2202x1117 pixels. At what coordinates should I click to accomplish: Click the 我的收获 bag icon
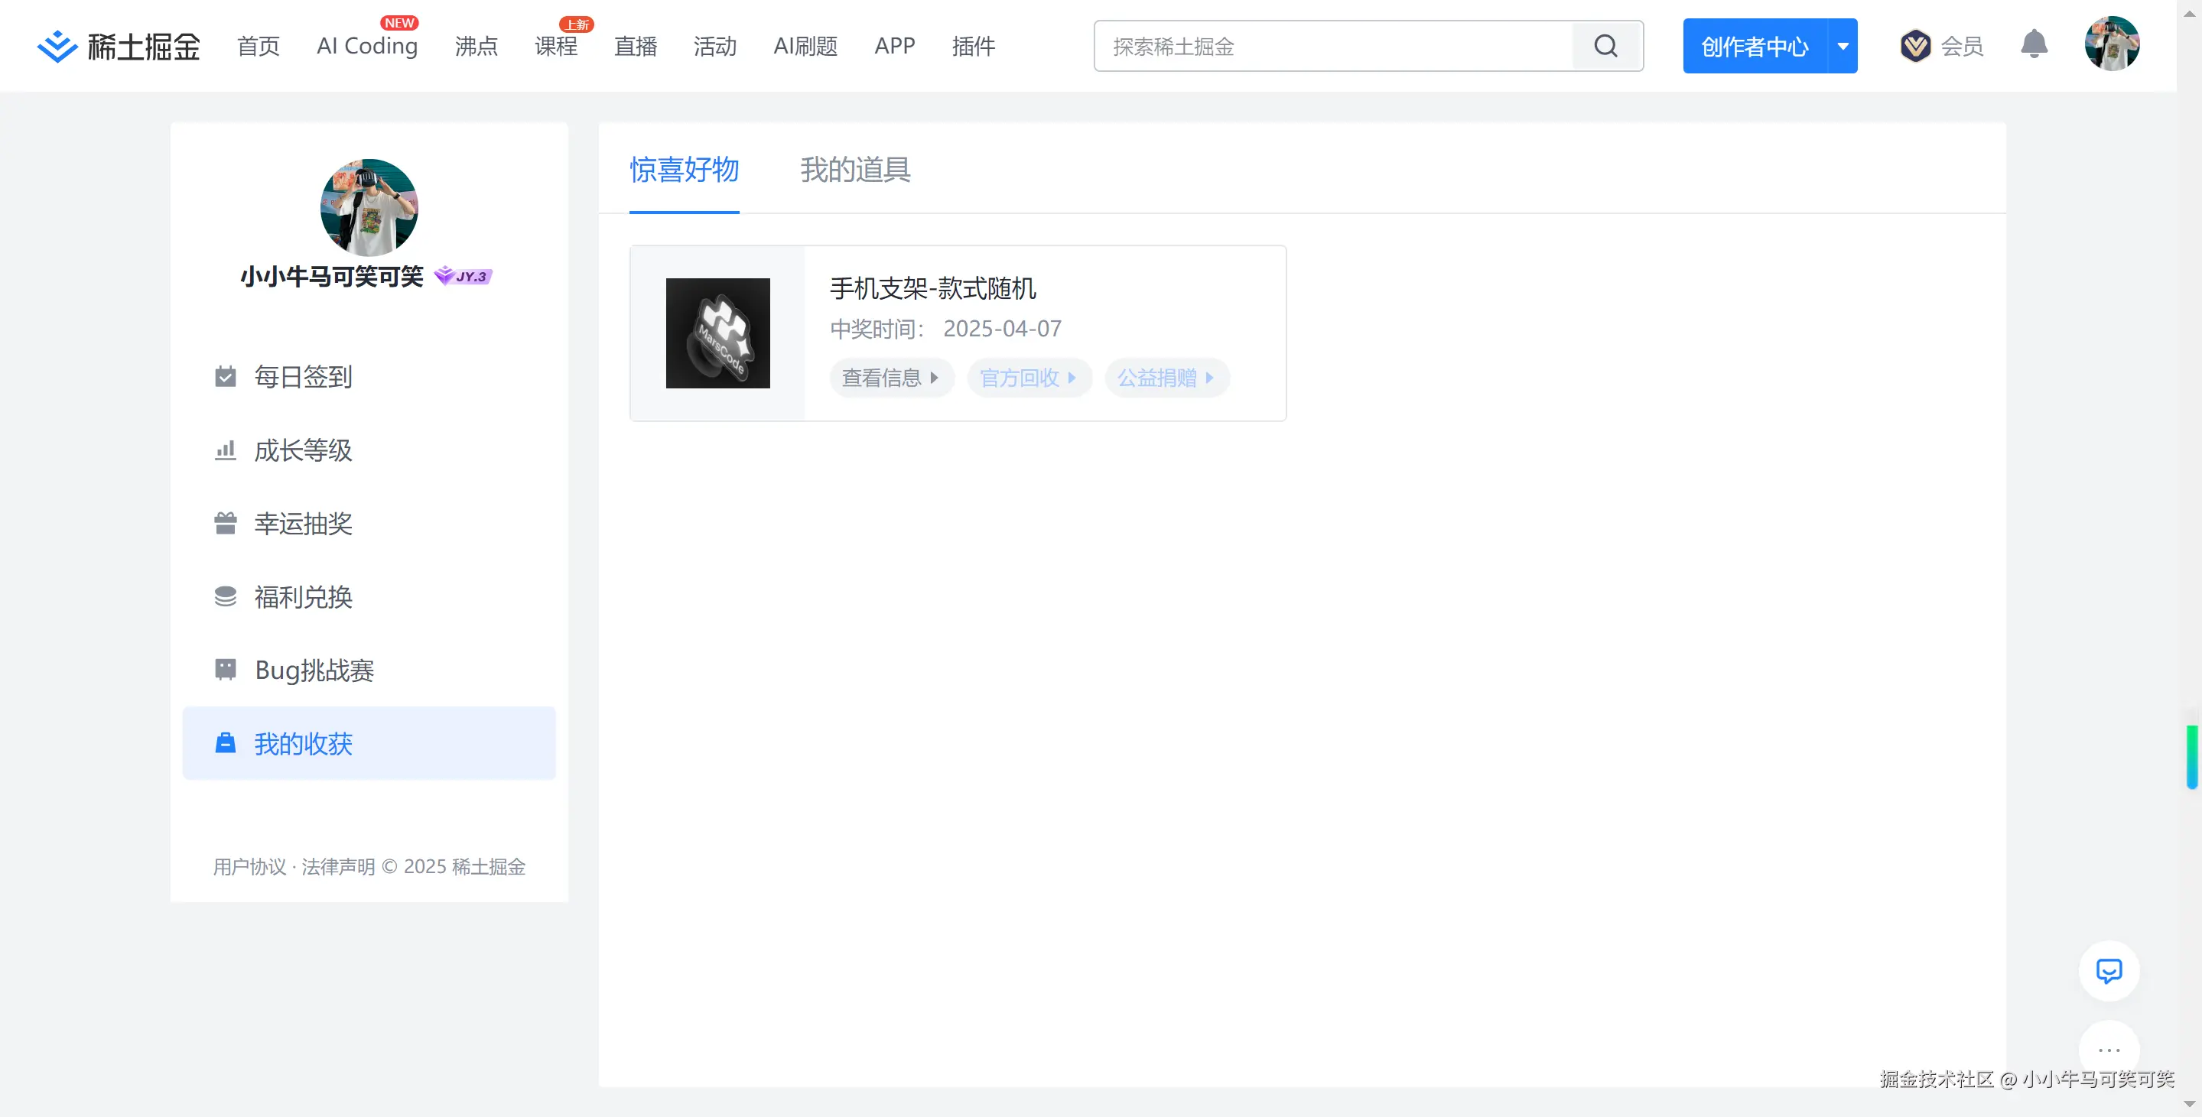pyautogui.click(x=225, y=744)
